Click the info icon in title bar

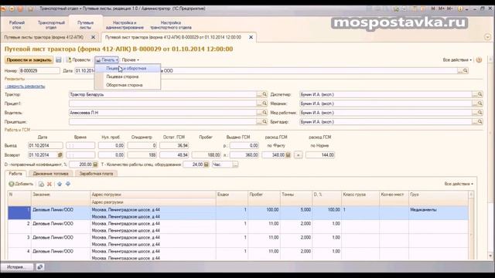pos(460,8)
